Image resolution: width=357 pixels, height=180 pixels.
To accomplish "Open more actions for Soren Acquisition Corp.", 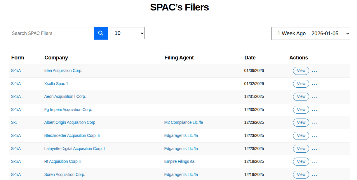I will point(314,175).
